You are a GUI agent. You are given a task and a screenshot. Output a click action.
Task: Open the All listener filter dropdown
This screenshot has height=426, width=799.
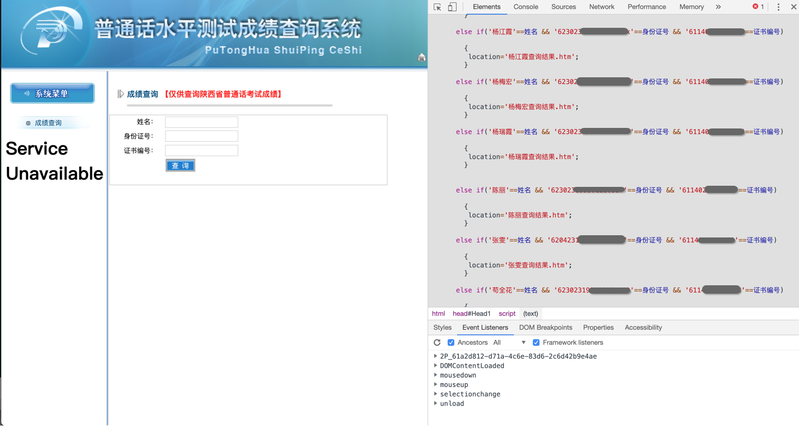click(x=509, y=343)
